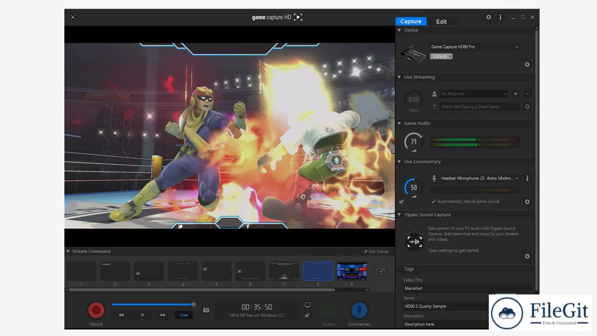597x336 pixels.
Task: Click mute icon below commentary dial
Action: coord(402,202)
